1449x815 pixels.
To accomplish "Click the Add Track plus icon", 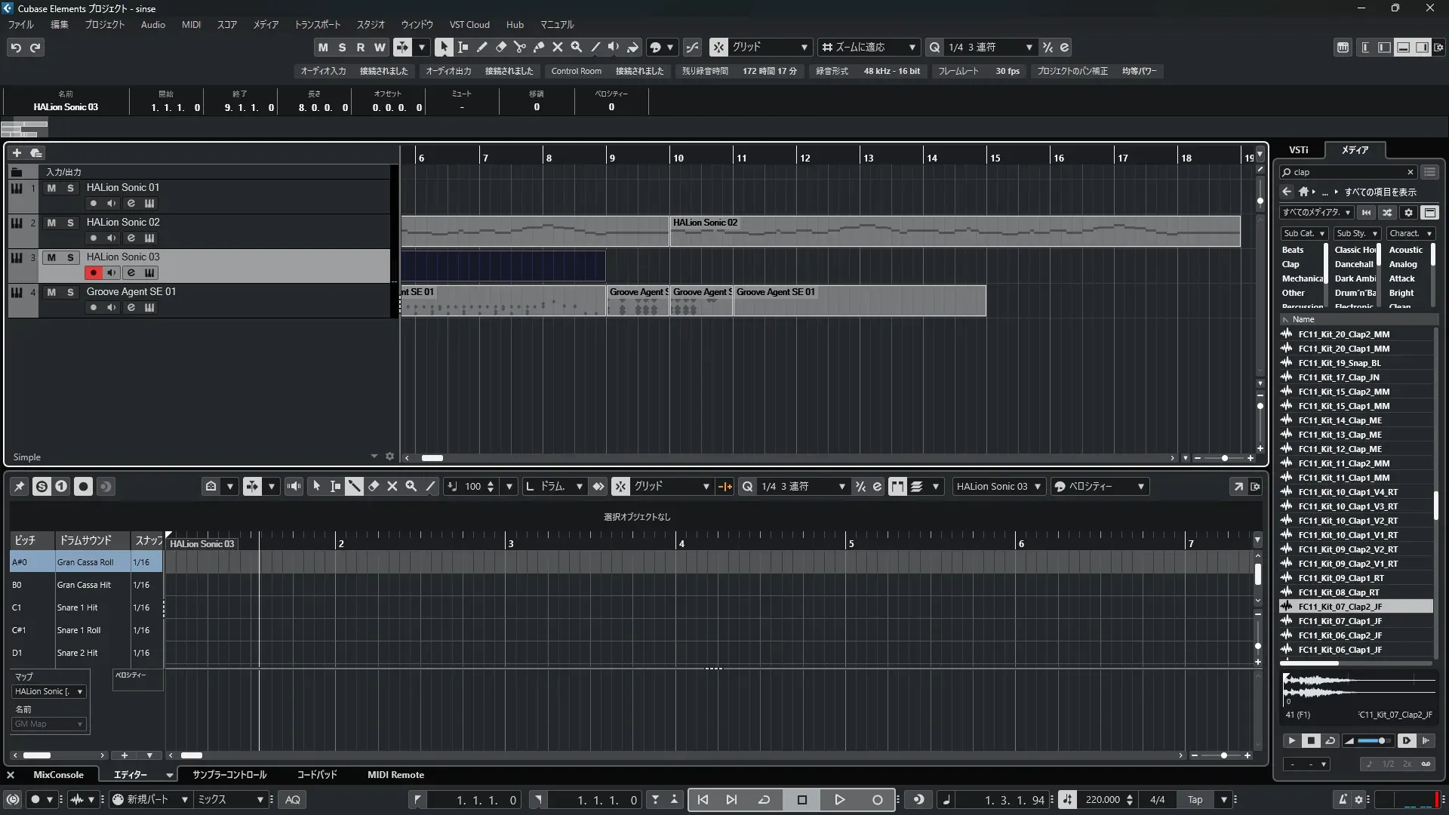I will (x=17, y=152).
